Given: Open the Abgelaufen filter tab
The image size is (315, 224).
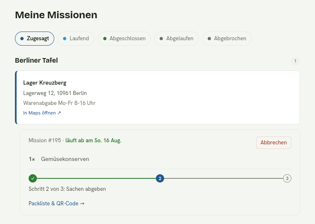Looking at the screenshot, I should 177,39.
